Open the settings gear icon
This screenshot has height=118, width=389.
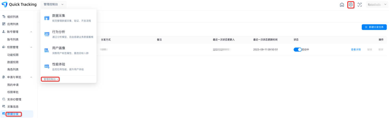pyautogui.click(x=351, y=4)
